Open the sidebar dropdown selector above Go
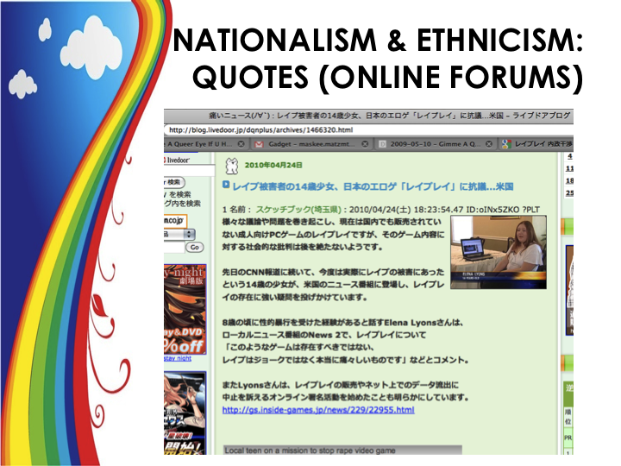 179,234
